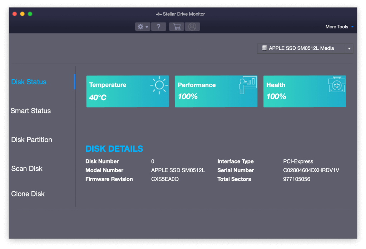This screenshot has width=366, height=249.
Task: Click the serial number value C02804604DXHRDV1V
Action: (x=311, y=170)
